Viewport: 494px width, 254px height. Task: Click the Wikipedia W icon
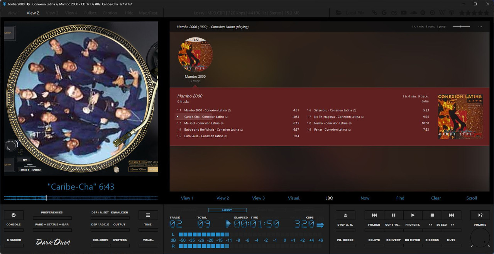(442, 13)
